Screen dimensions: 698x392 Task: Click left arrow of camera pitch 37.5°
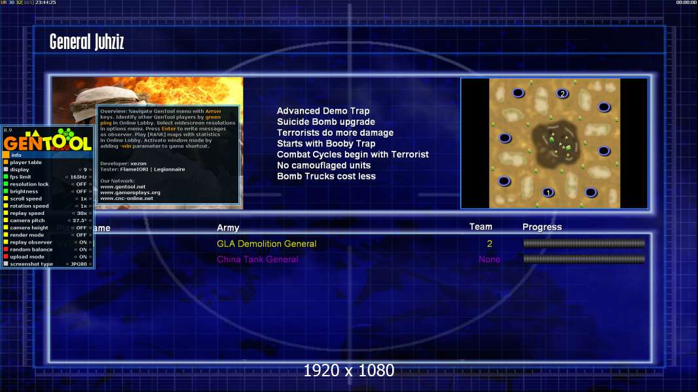[69, 220]
